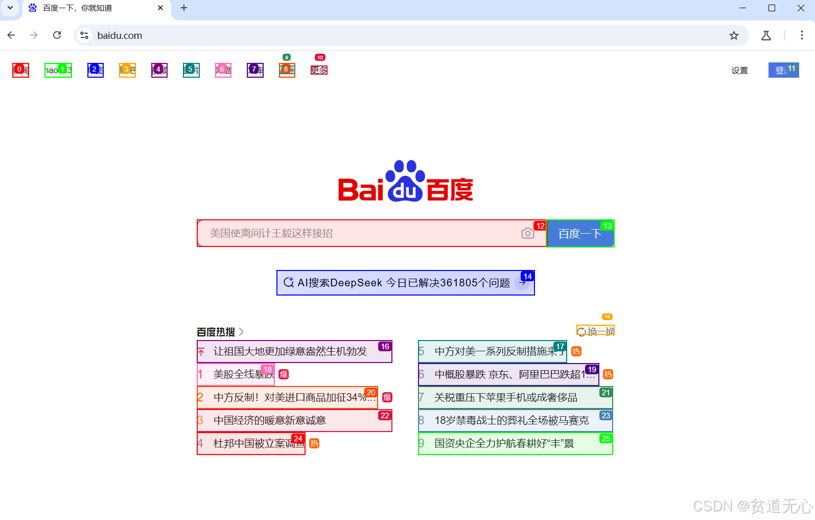
Task: Click the camera image-search icon in search box
Action: tap(528, 233)
